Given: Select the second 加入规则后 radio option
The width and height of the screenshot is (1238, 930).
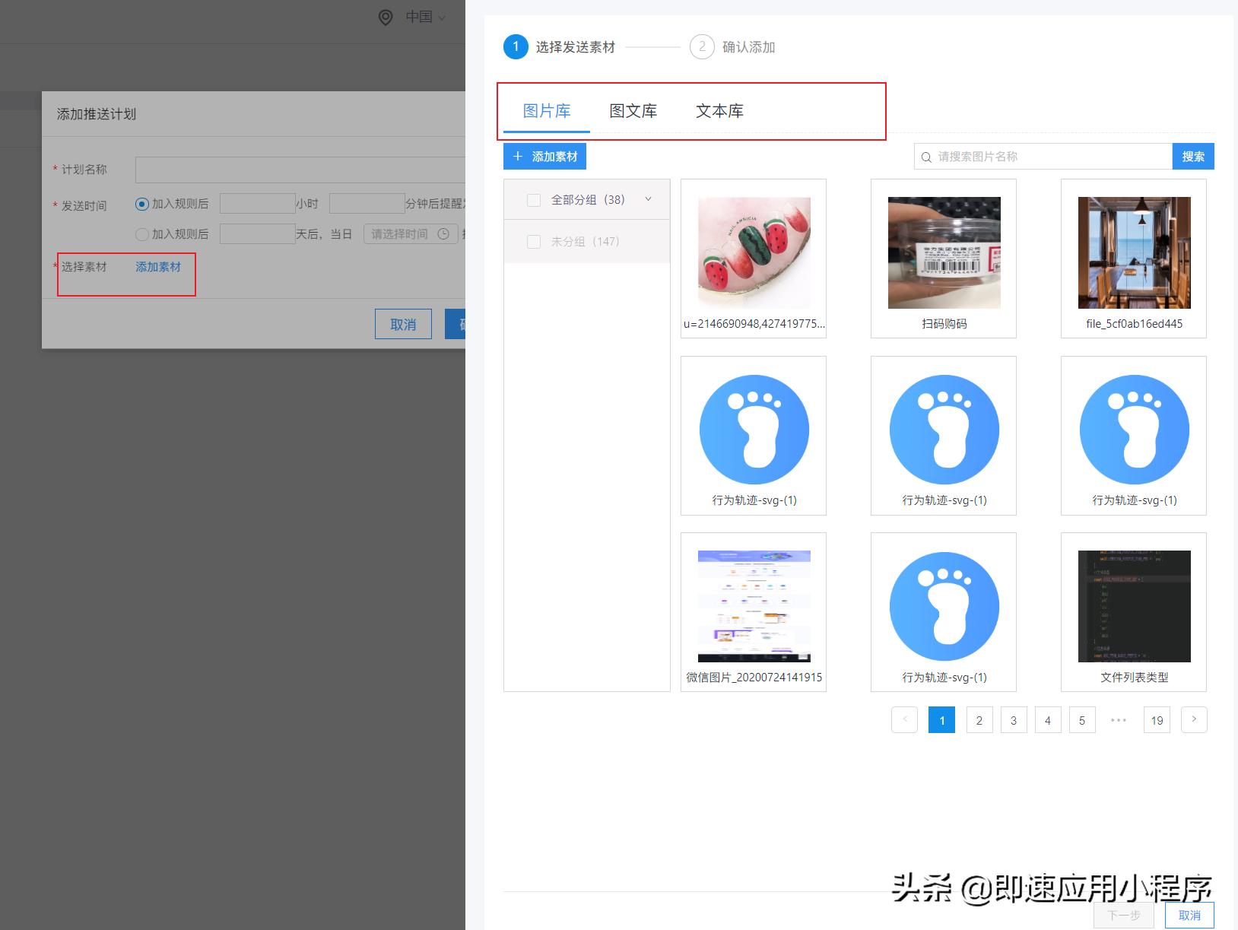Looking at the screenshot, I should click(142, 234).
